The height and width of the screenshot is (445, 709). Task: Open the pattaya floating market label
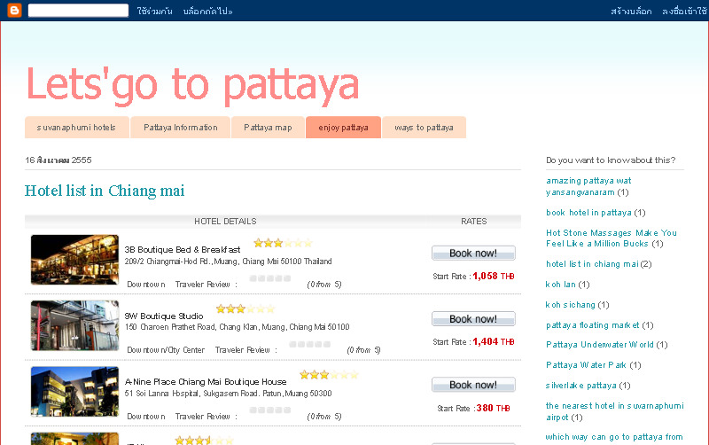click(592, 325)
